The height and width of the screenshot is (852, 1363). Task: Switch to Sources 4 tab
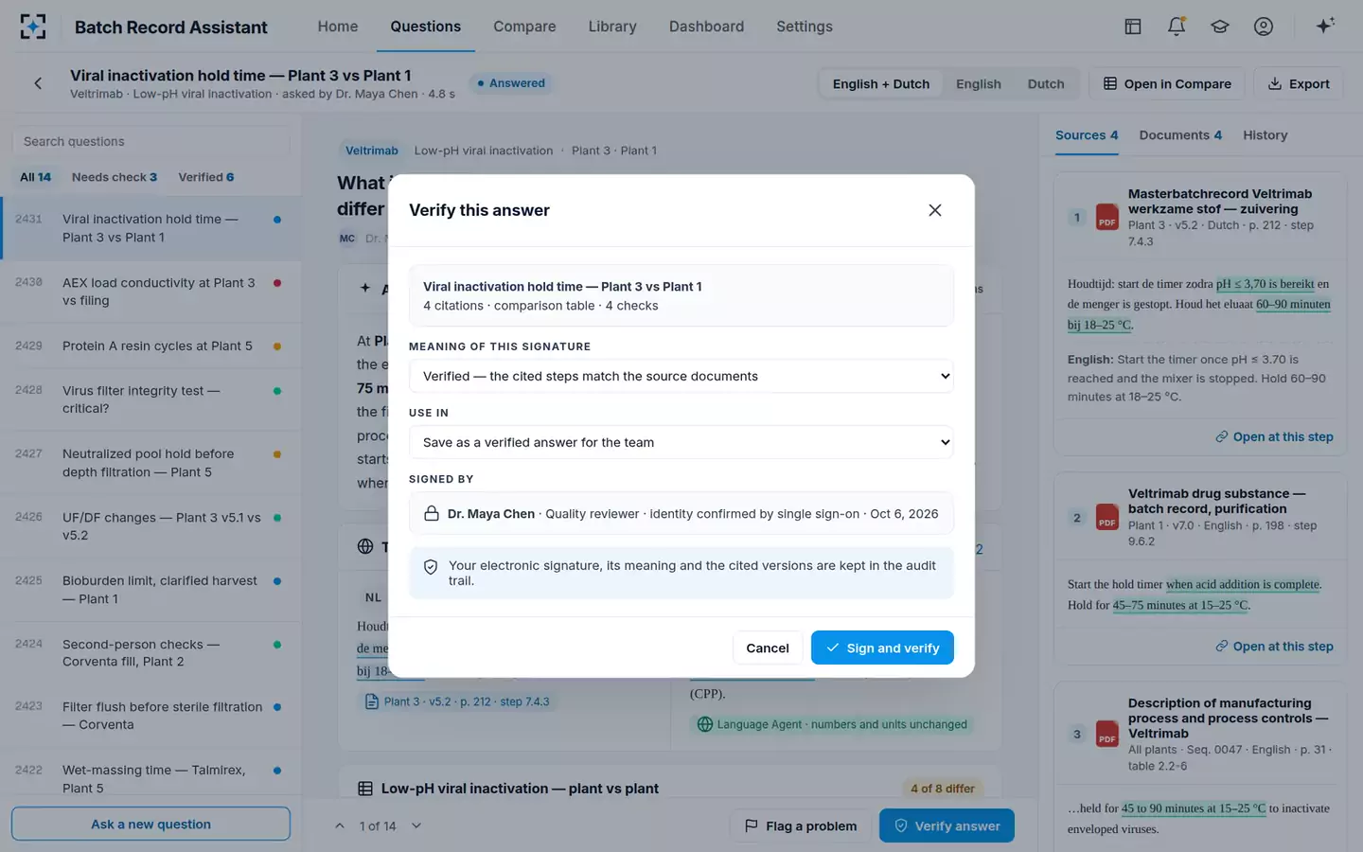pyautogui.click(x=1087, y=135)
